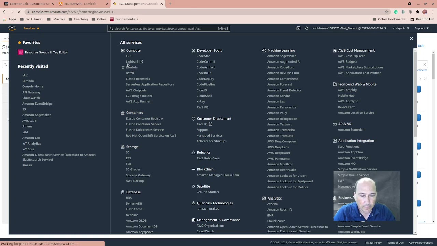Open the BYU Hawaii bookmarks folder
Viewport: 437px width, 246px height.
click(31, 19)
